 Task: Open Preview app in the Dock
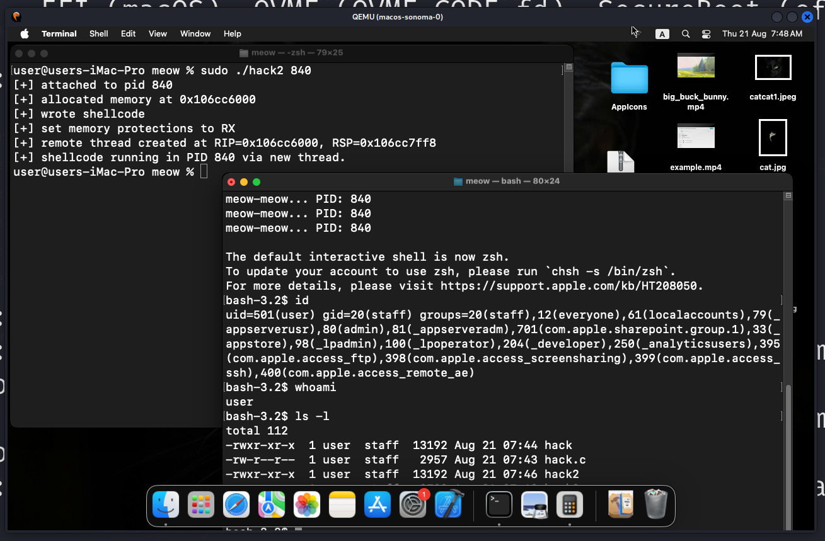534,505
